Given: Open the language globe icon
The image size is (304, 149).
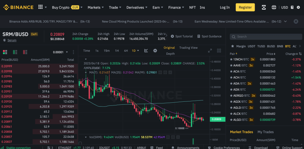Looking at the screenshot, I should click(274, 7).
